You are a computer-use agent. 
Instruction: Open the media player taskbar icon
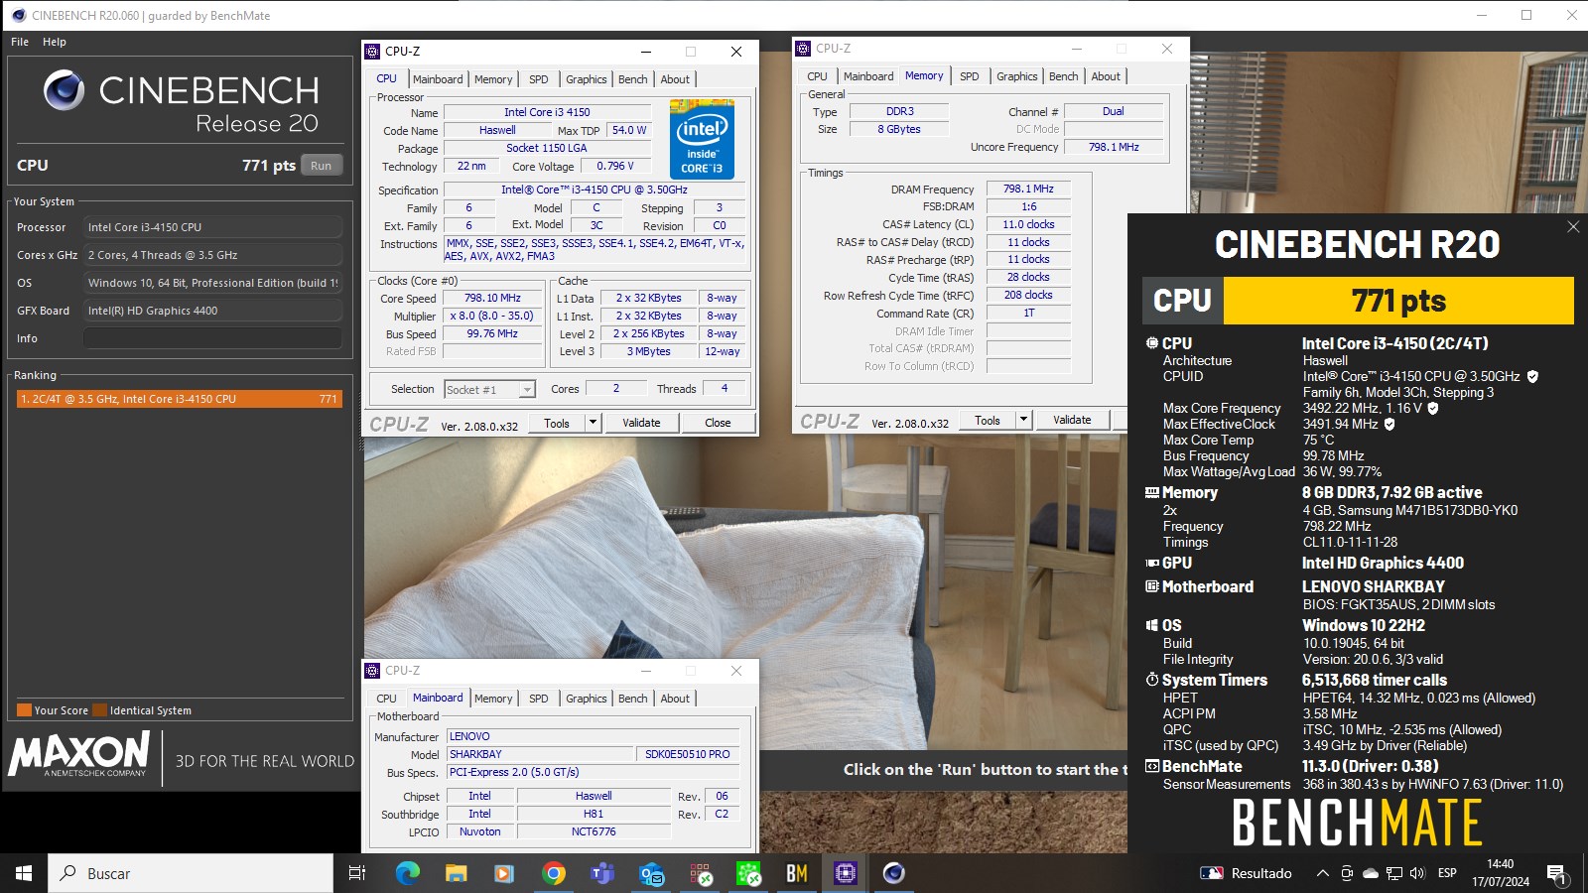(x=504, y=873)
